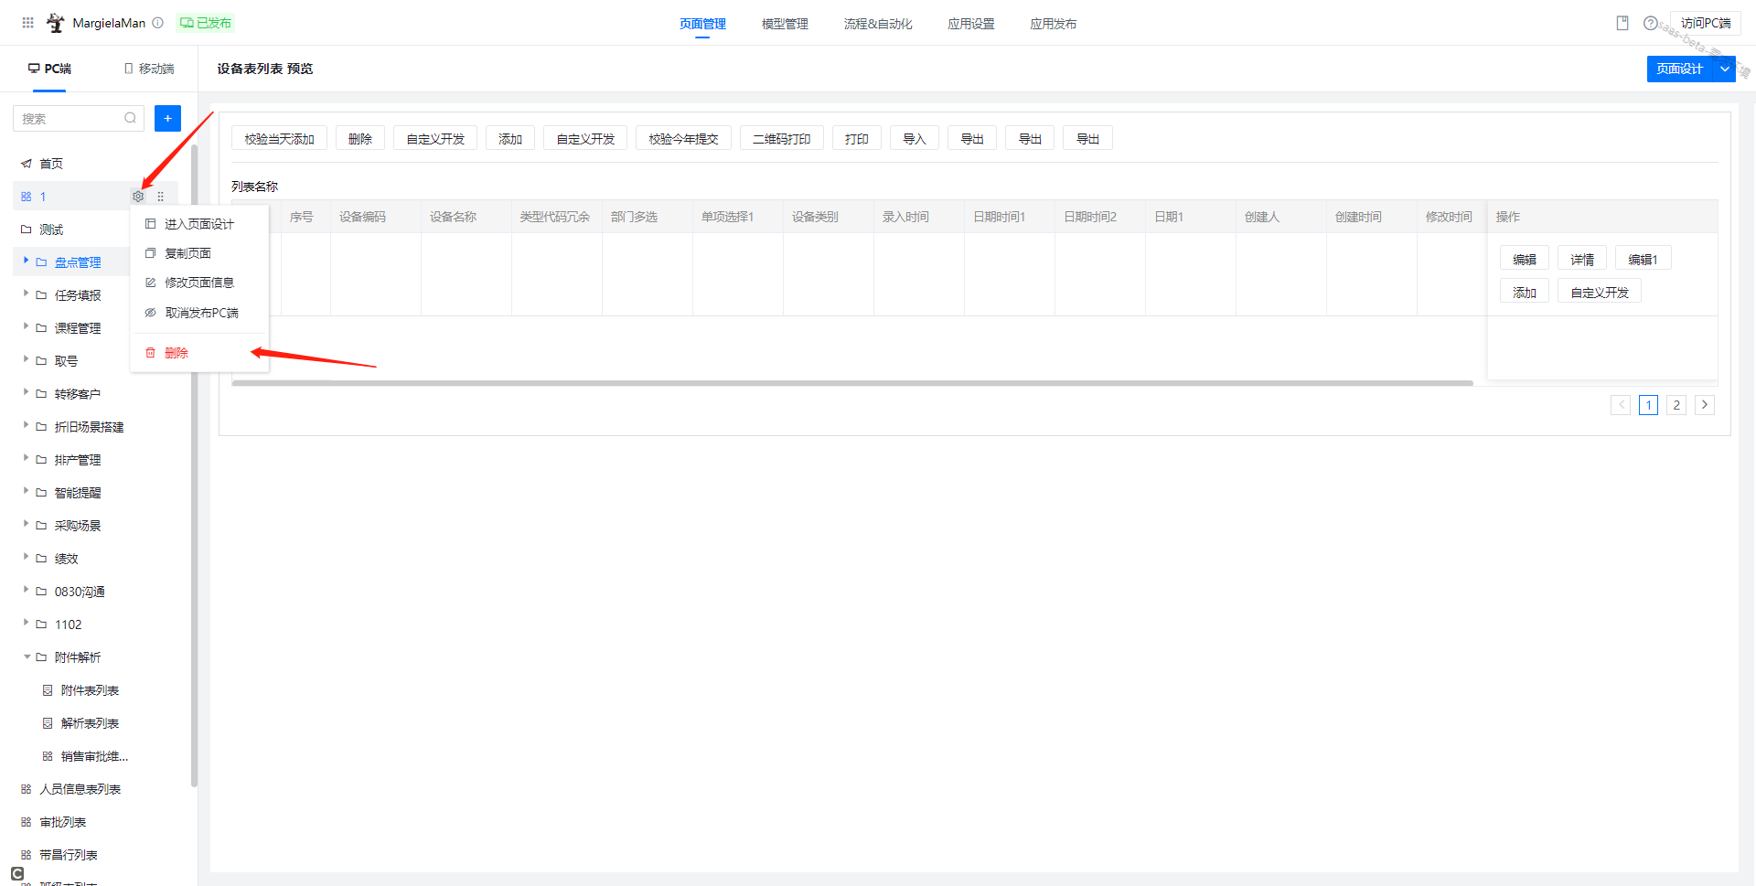Click the horizontal table scrollbar
The height and width of the screenshot is (886, 1756).
pyautogui.click(x=852, y=383)
